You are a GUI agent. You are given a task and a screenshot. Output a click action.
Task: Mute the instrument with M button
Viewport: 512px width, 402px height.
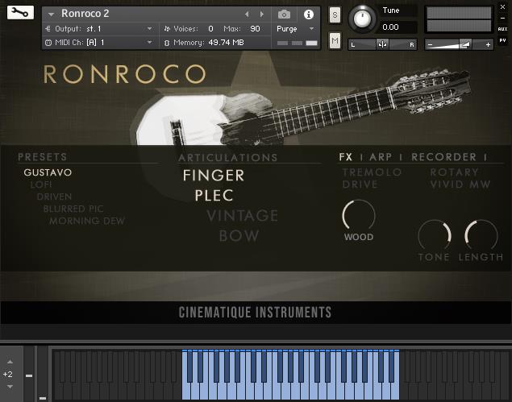coord(335,40)
